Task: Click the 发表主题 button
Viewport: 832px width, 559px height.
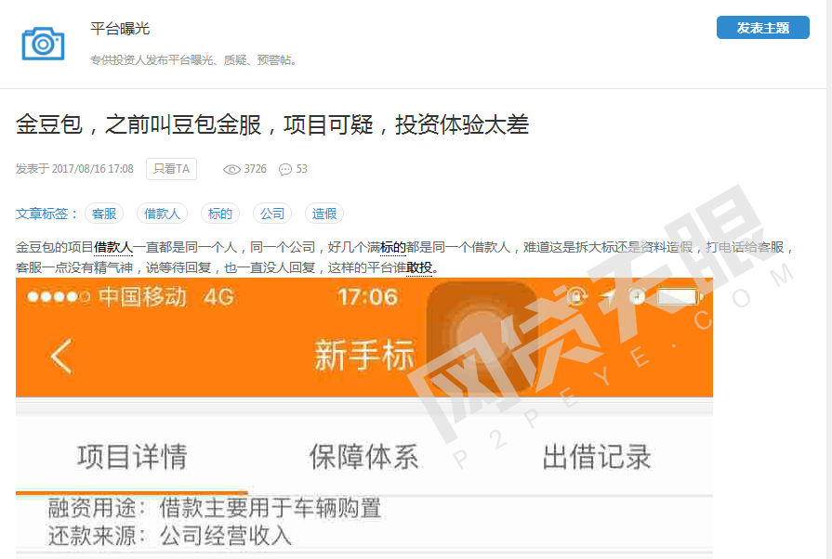Action: pyautogui.click(x=762, y=28)
